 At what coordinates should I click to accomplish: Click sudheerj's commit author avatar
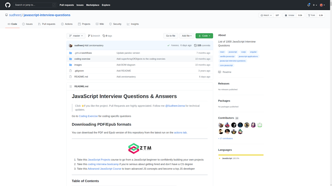pos(71,45)
